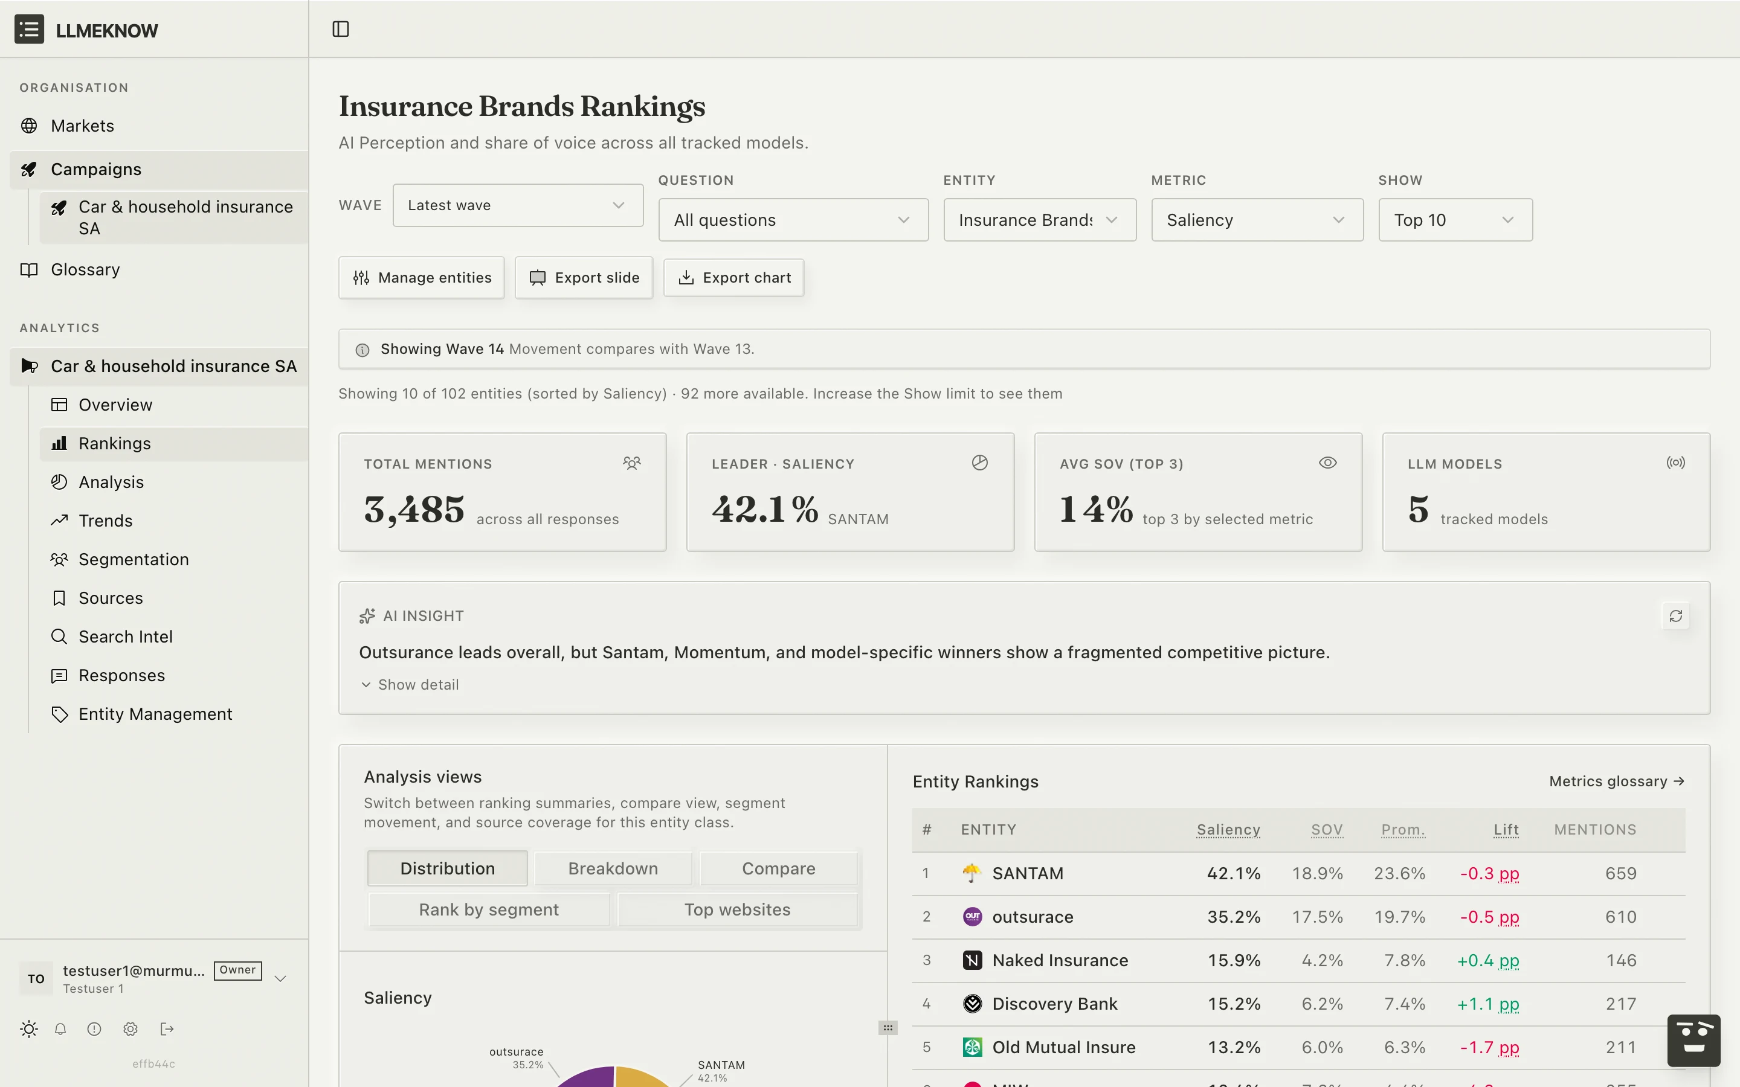Click the Entity Management tag icon
The image size is (1740, 1087).
59,714
